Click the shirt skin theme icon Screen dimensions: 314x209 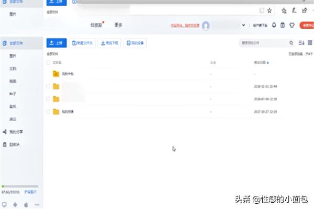[x=291, y=25]
